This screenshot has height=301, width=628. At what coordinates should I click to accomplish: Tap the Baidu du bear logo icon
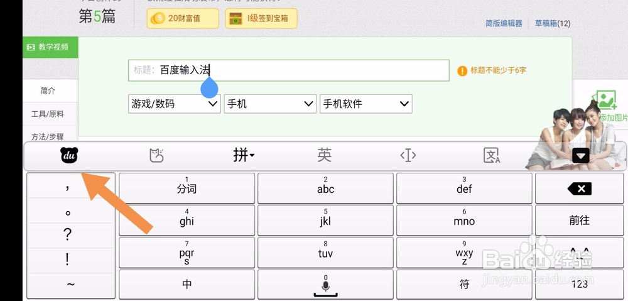coord(69,155)
